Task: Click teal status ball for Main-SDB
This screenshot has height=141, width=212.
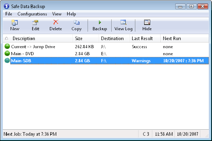Action: click(7, 60)
